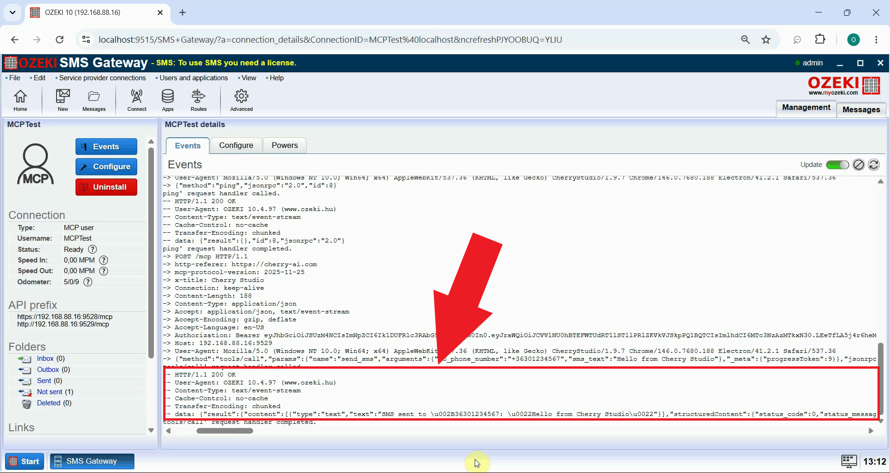
Task: Open the browser extensions puzzle icon
Action: tap(820, 39)
